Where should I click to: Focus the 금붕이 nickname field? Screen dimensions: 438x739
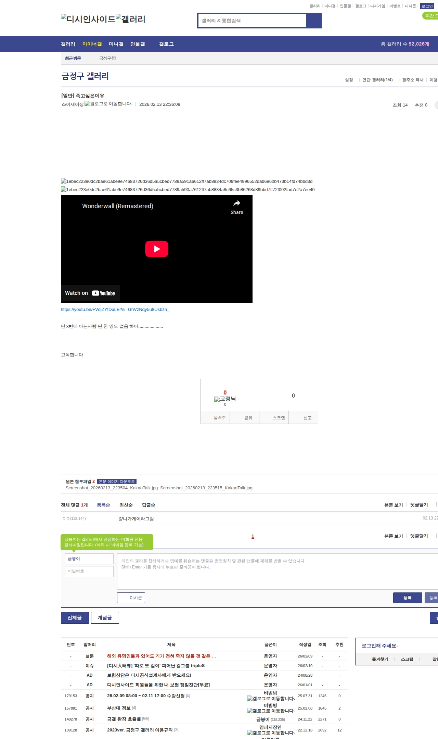tap(89, 559)
